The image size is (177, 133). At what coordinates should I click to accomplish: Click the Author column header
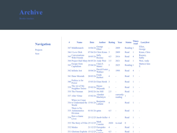pyautogui.click(x=102, y=42)
